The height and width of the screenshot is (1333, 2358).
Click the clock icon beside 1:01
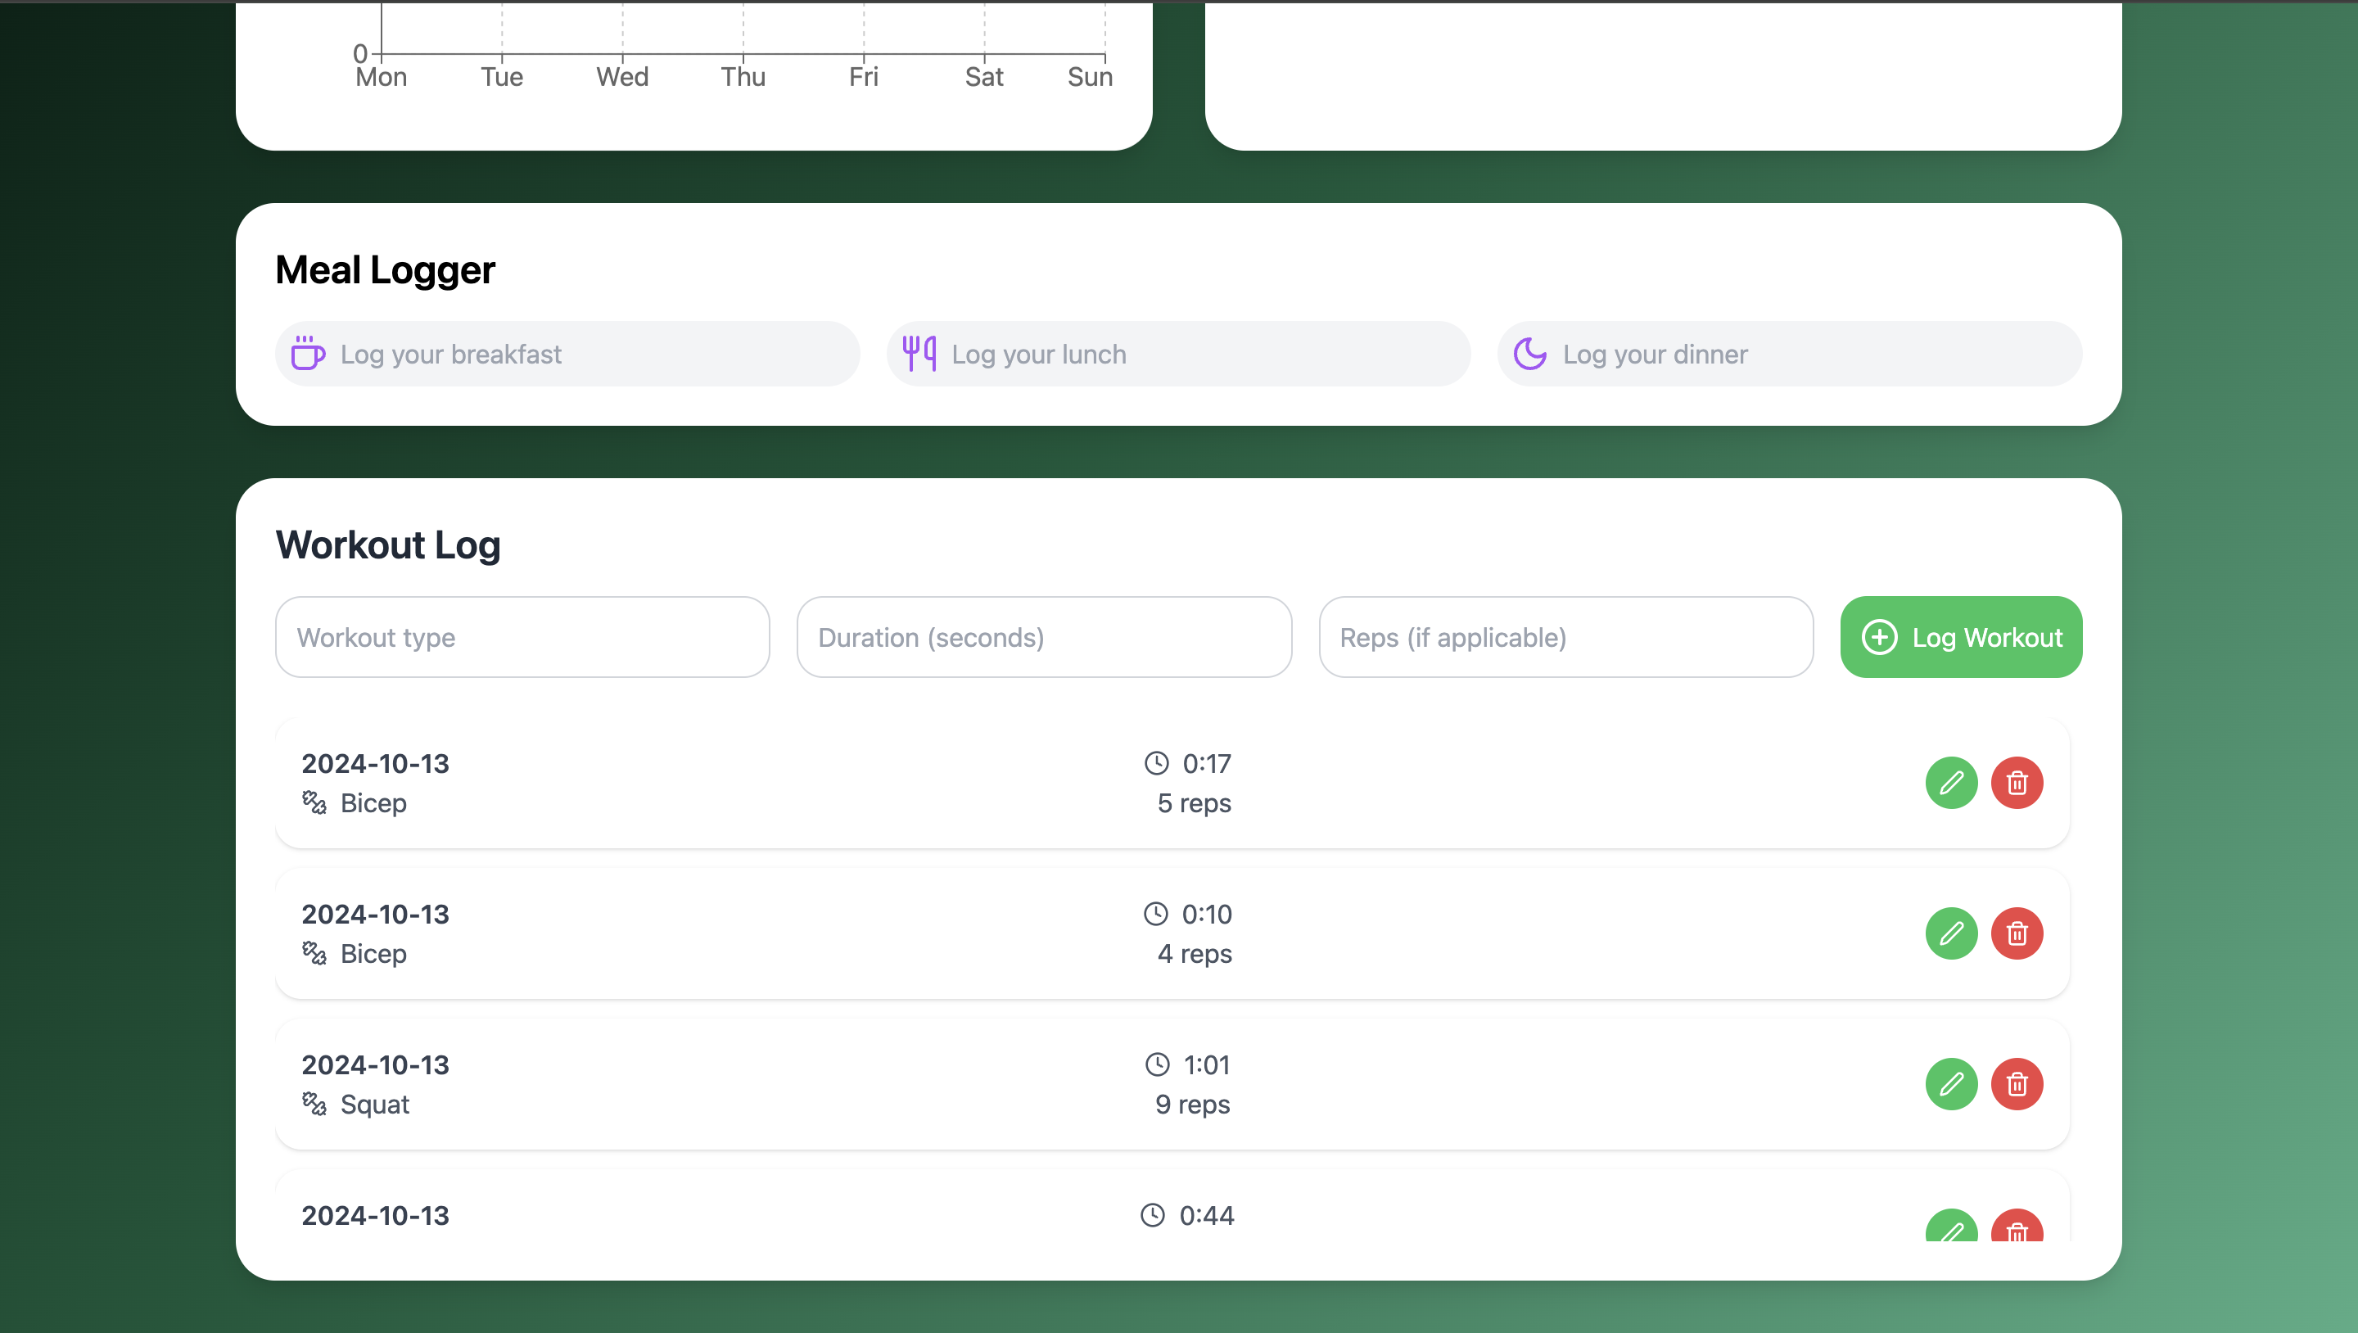(x=1157, y=1064)
